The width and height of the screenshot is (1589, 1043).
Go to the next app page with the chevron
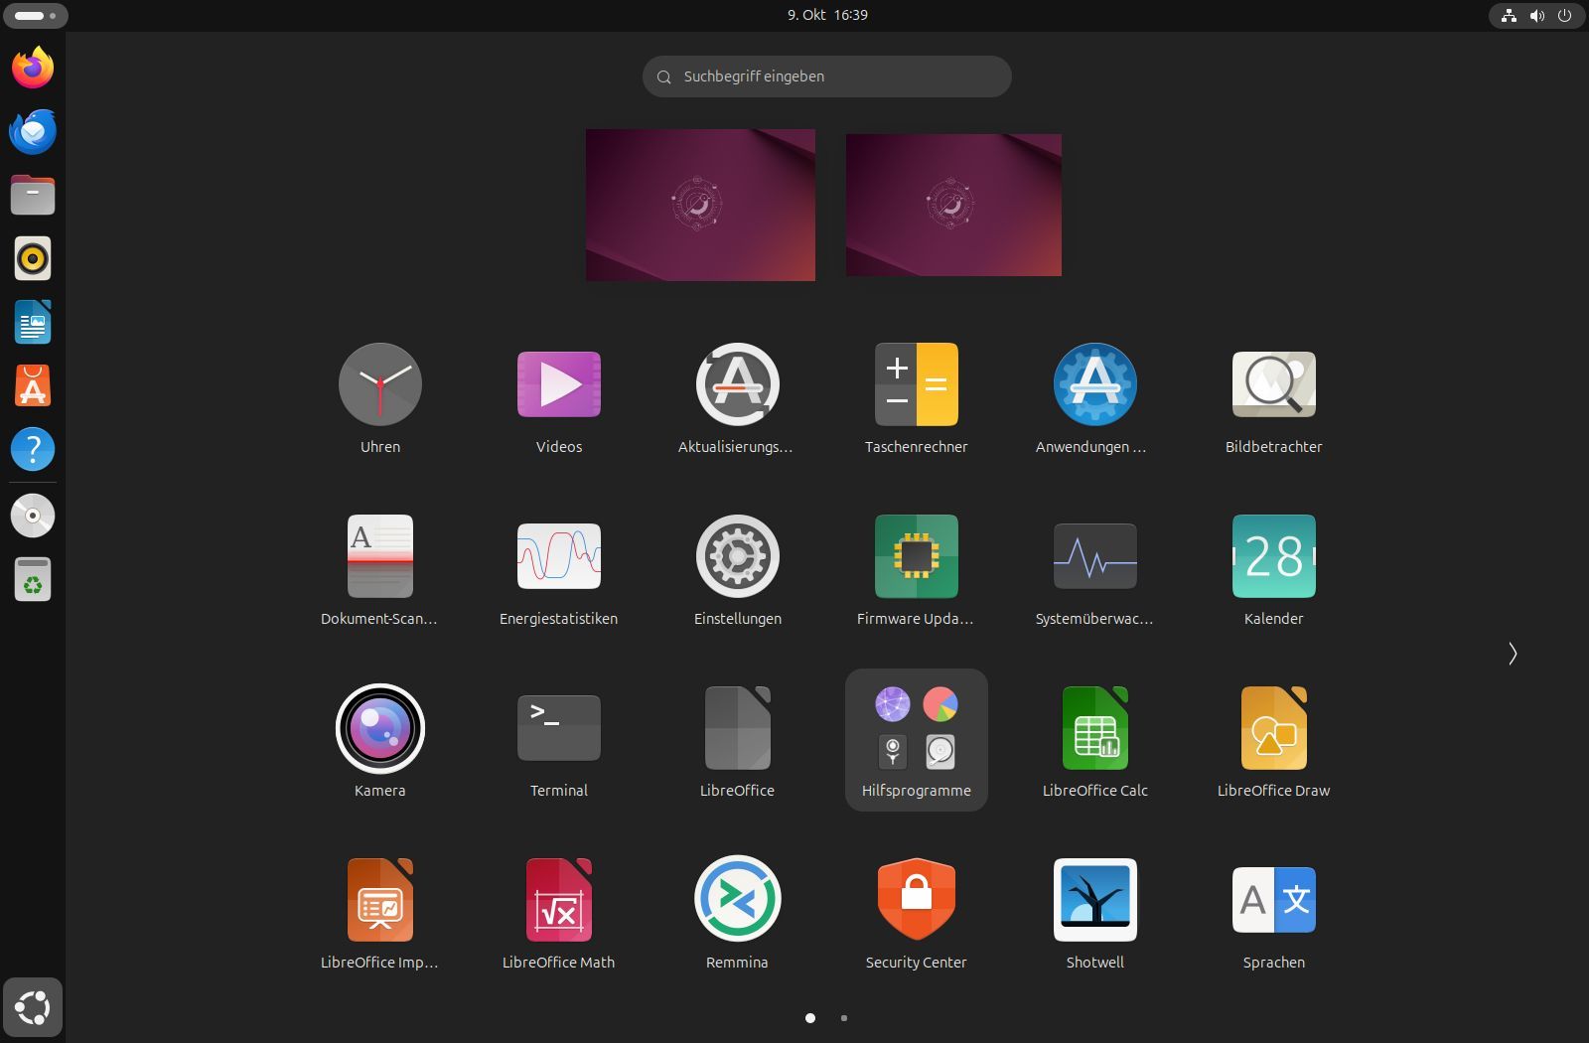click(1512, 654)
